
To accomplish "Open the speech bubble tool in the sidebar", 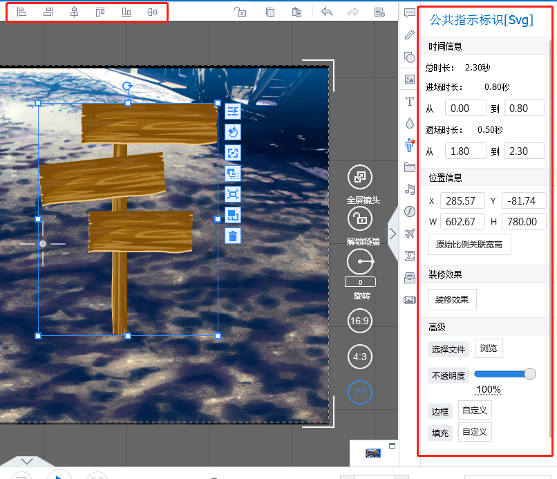I will (410, 13).
